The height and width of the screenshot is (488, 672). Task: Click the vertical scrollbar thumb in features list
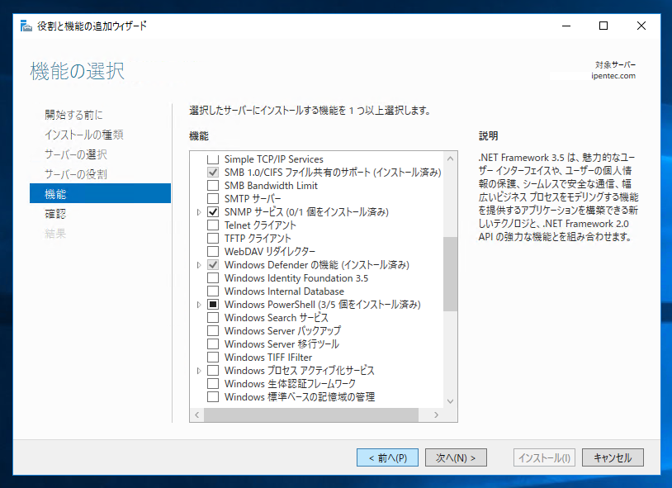pos(450,274)
